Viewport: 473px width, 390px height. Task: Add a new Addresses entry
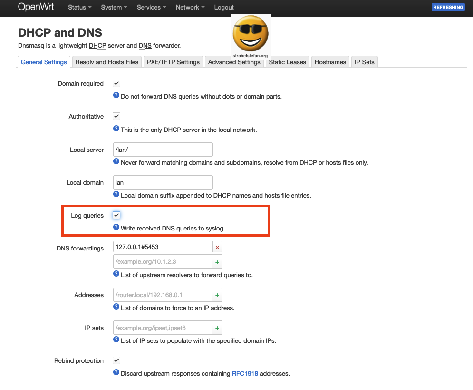coord(217,295)
